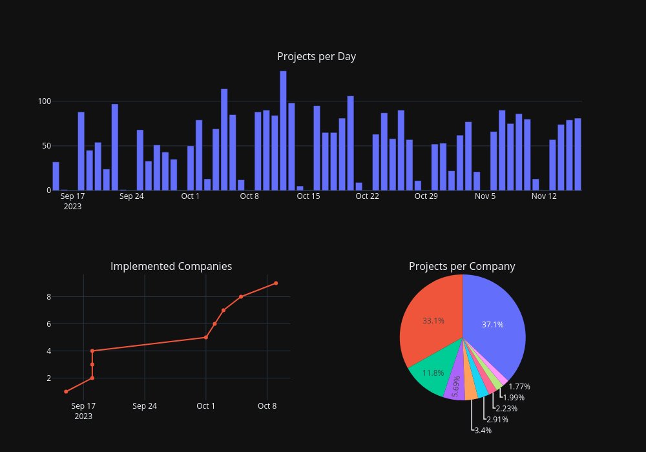Click Oct 1 label on Projects per Day axis
The height and width of the screenshot is (452, 646).
[x=191, y=196]
